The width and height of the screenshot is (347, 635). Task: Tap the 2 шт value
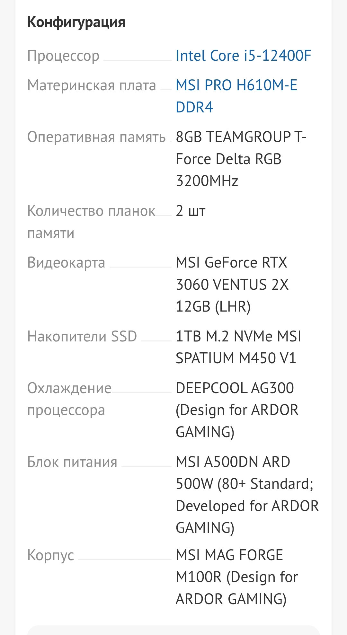191,211
